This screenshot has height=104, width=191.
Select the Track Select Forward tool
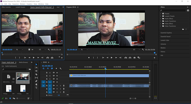36,68
